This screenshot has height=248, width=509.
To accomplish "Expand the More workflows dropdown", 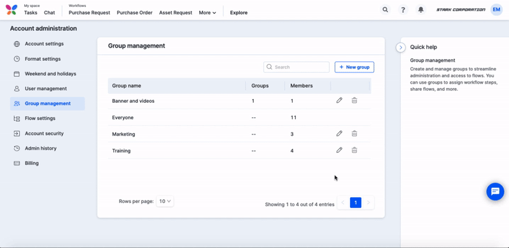I will [x=207, y=13].
